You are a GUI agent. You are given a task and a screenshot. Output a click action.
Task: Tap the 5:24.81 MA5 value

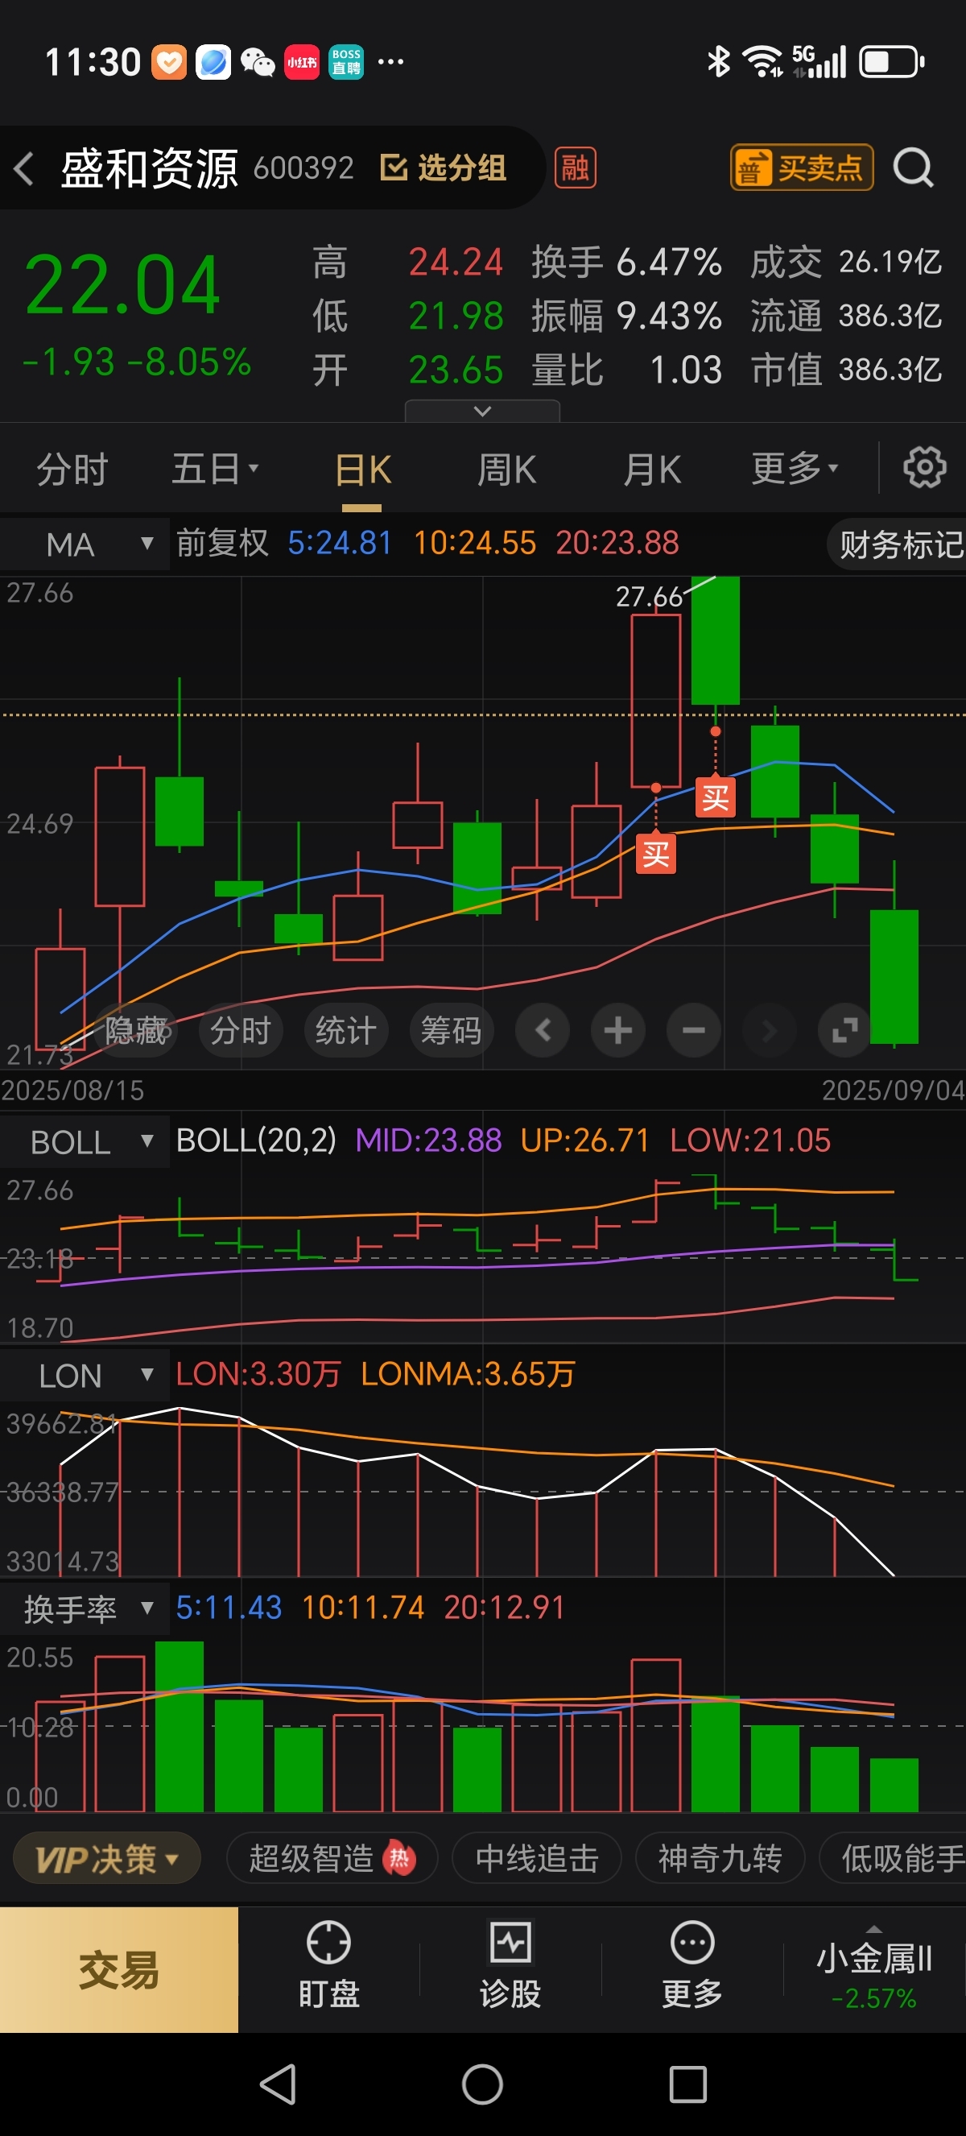click(340, 543)
